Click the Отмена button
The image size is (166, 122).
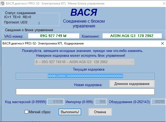100,112
